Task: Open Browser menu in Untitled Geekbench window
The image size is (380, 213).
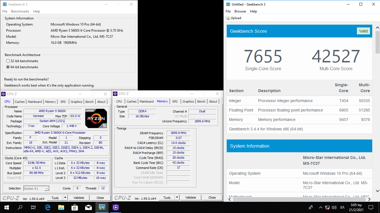Action: coord(240,11)
